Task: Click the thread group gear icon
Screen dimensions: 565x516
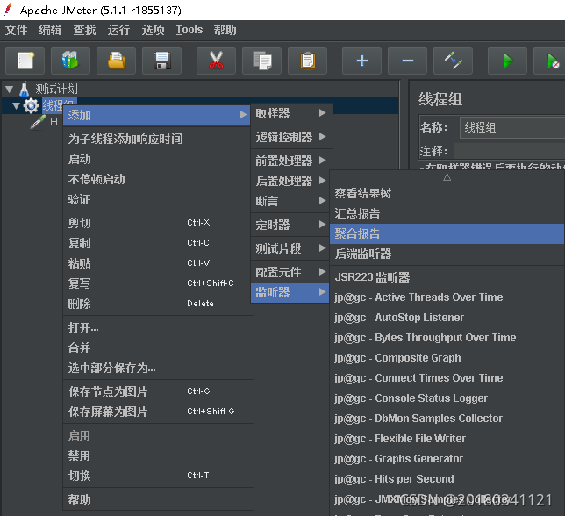Action: point(31,105)
